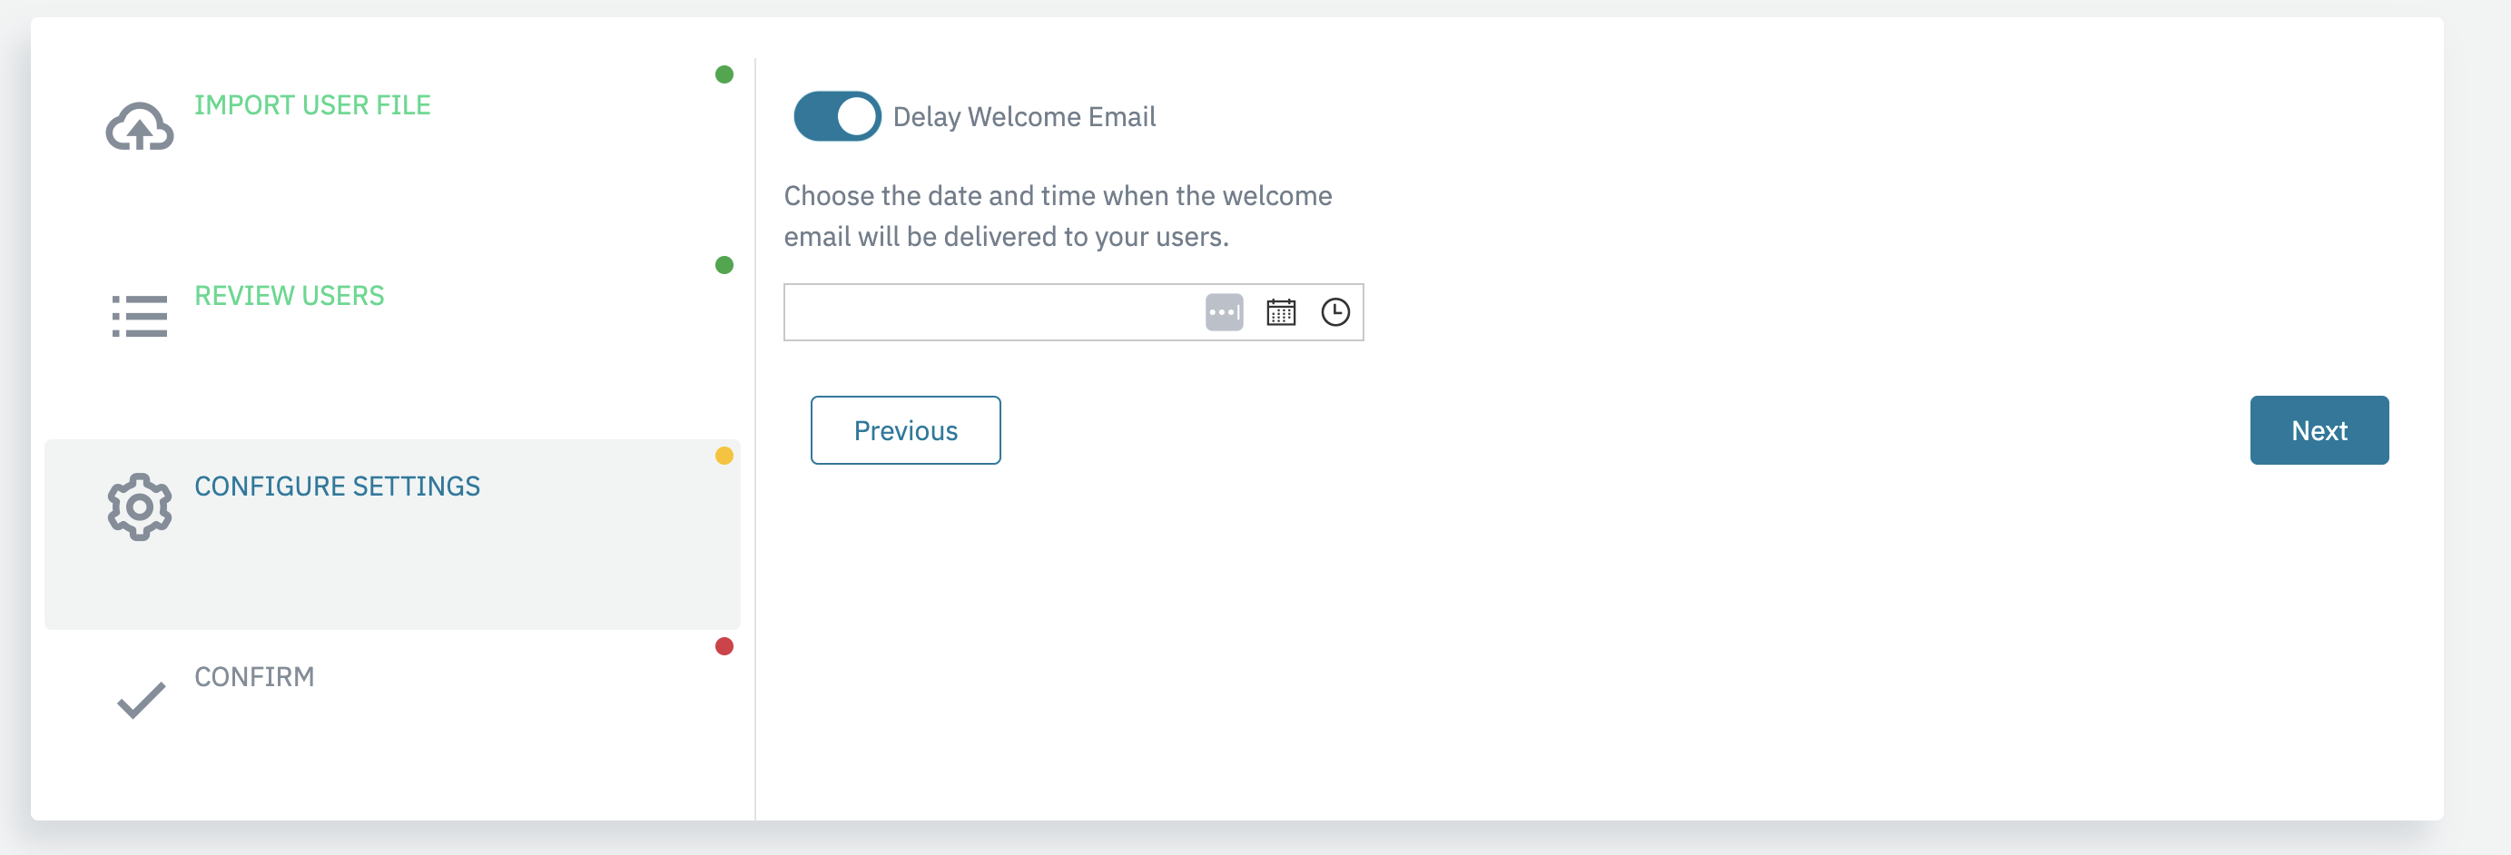Click the list icon beside Review Users

coord(140,317)
